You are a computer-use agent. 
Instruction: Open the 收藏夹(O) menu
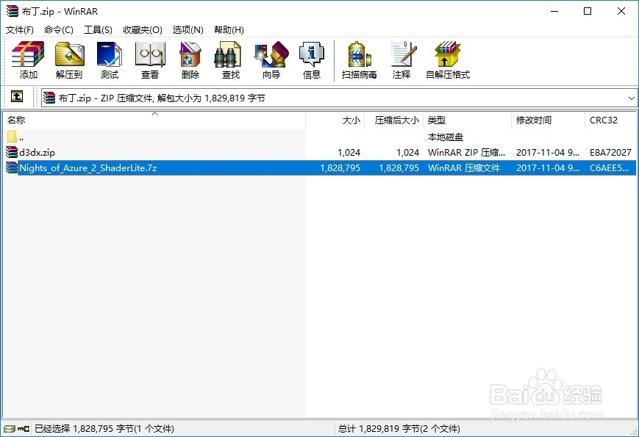pos(143,29)
